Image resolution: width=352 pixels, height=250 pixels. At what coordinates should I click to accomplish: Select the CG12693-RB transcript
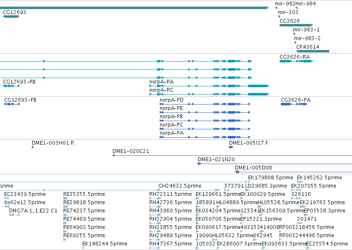click(x=11, y=86)
